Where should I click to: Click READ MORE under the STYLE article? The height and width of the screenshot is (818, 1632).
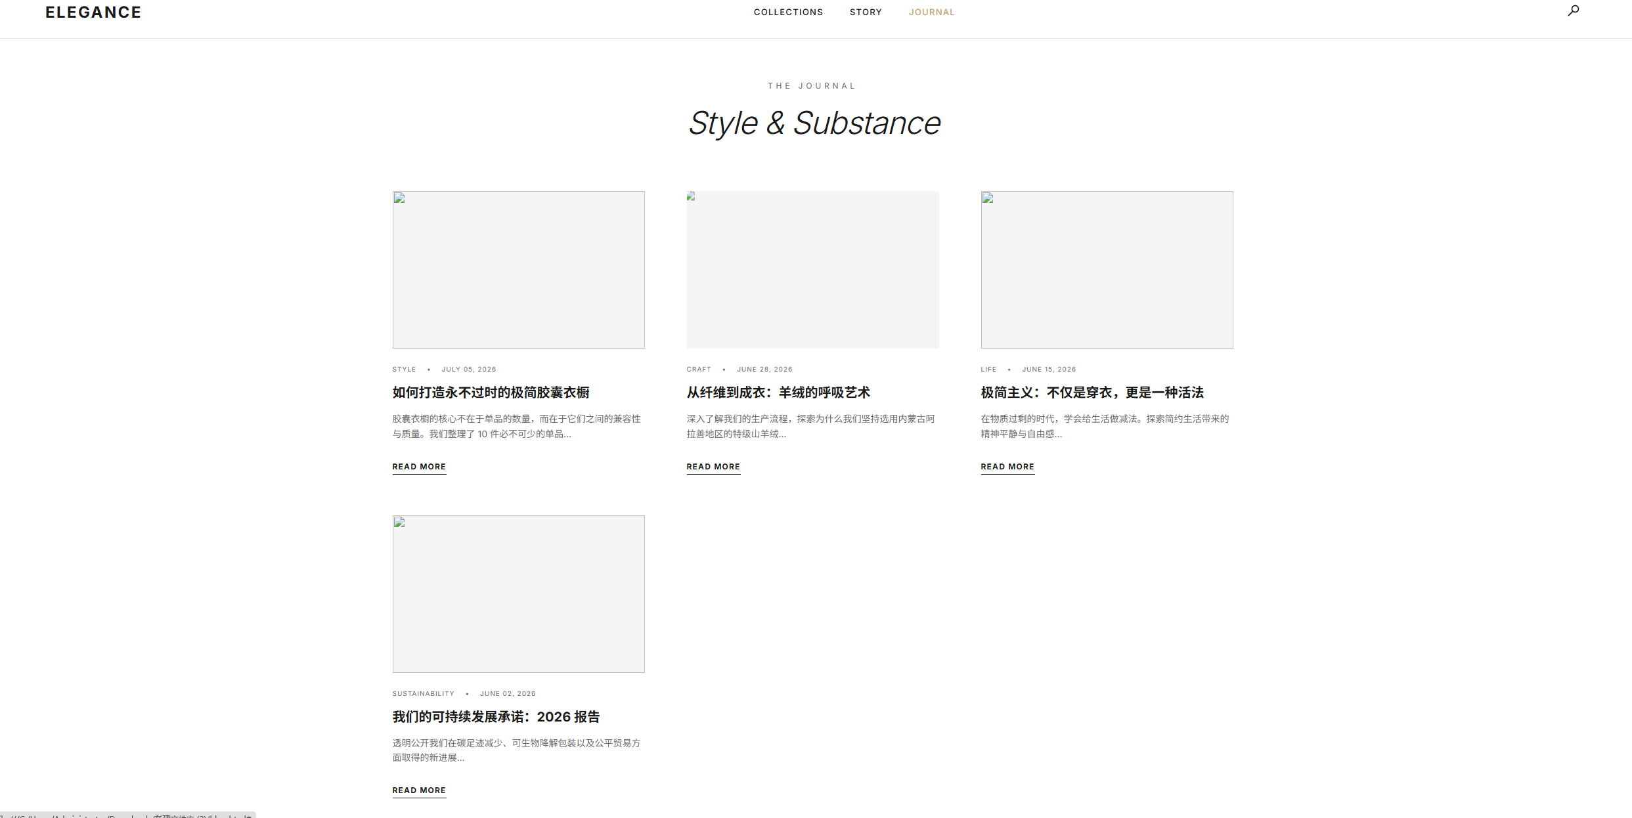(x=419, y=467)
